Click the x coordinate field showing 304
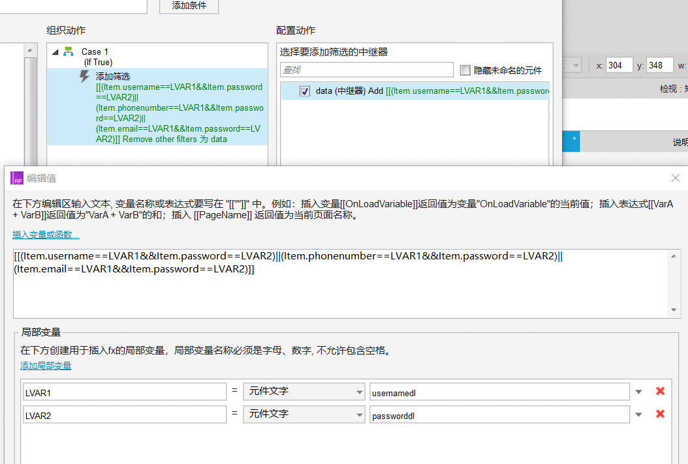Image resolution: width=688 pixels, height=464 pixels. tap(619, 66)
